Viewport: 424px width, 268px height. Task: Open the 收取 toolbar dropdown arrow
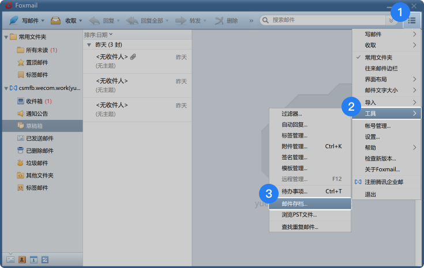tap(81, 21)
